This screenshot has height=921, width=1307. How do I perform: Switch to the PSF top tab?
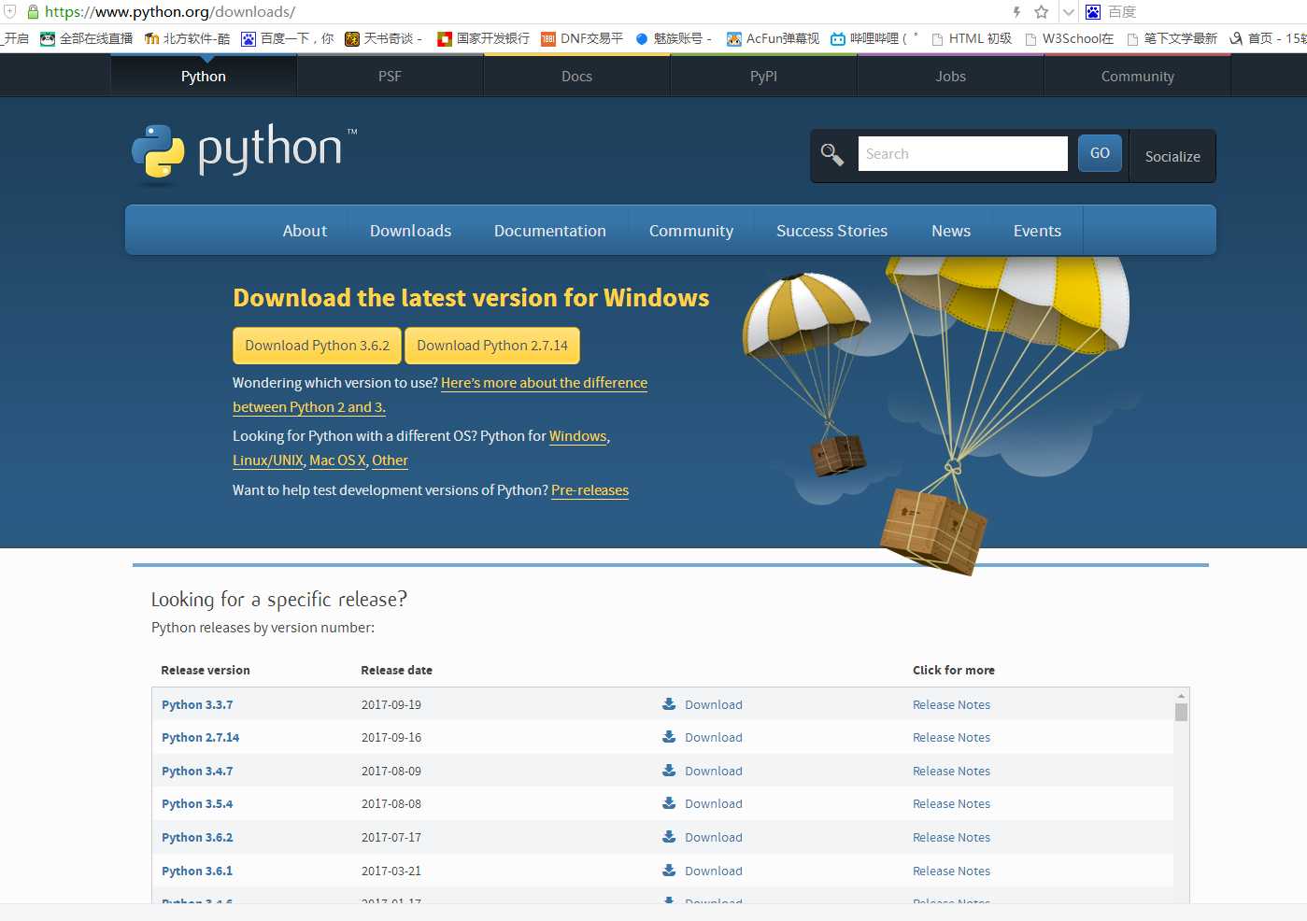(x=391, y=76)
